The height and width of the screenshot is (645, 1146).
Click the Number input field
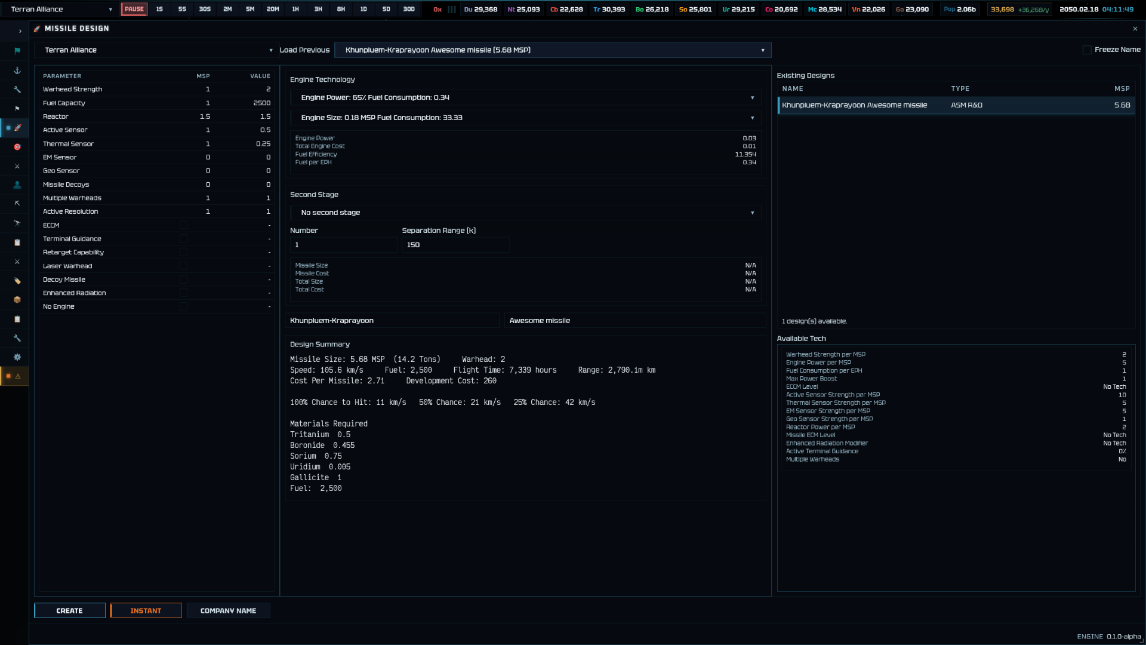pos(343,245)
